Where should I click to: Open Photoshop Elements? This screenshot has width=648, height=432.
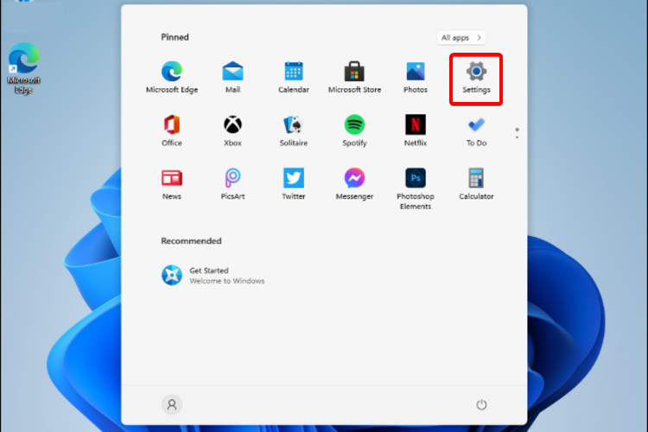[x=416, y=189]
